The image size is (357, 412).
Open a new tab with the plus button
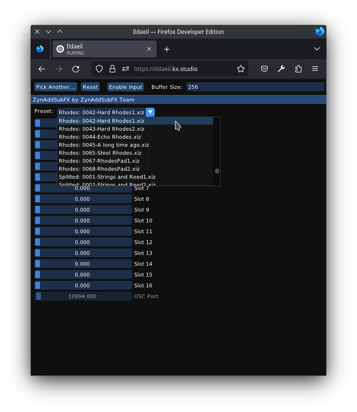(x=167, y=49)
